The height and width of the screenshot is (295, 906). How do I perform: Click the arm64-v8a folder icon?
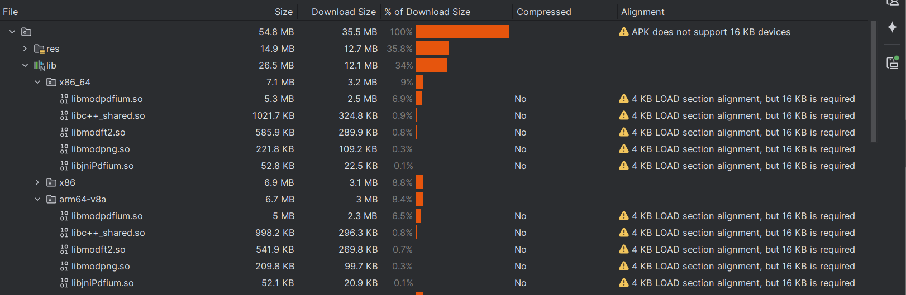51,199
